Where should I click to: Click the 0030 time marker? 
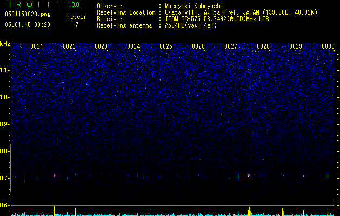pyautogui.click(x=328, y=46)
